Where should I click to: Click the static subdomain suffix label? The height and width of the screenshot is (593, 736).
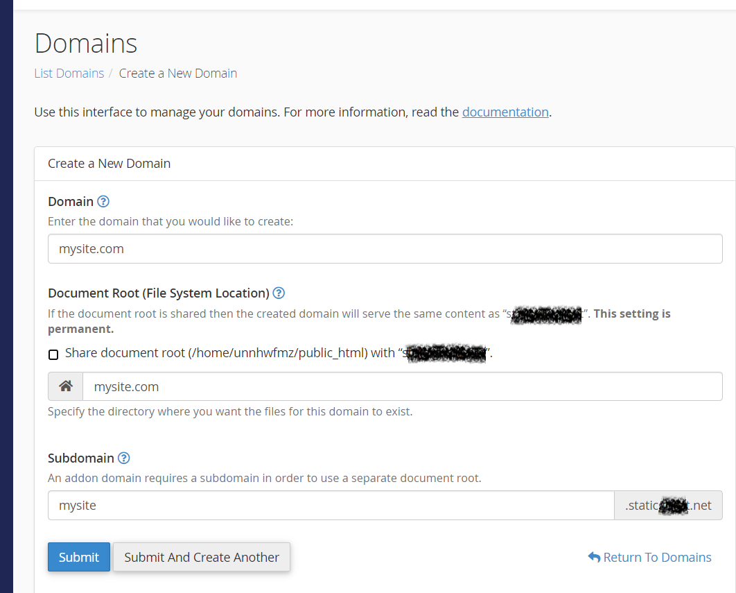coord(667,505)
